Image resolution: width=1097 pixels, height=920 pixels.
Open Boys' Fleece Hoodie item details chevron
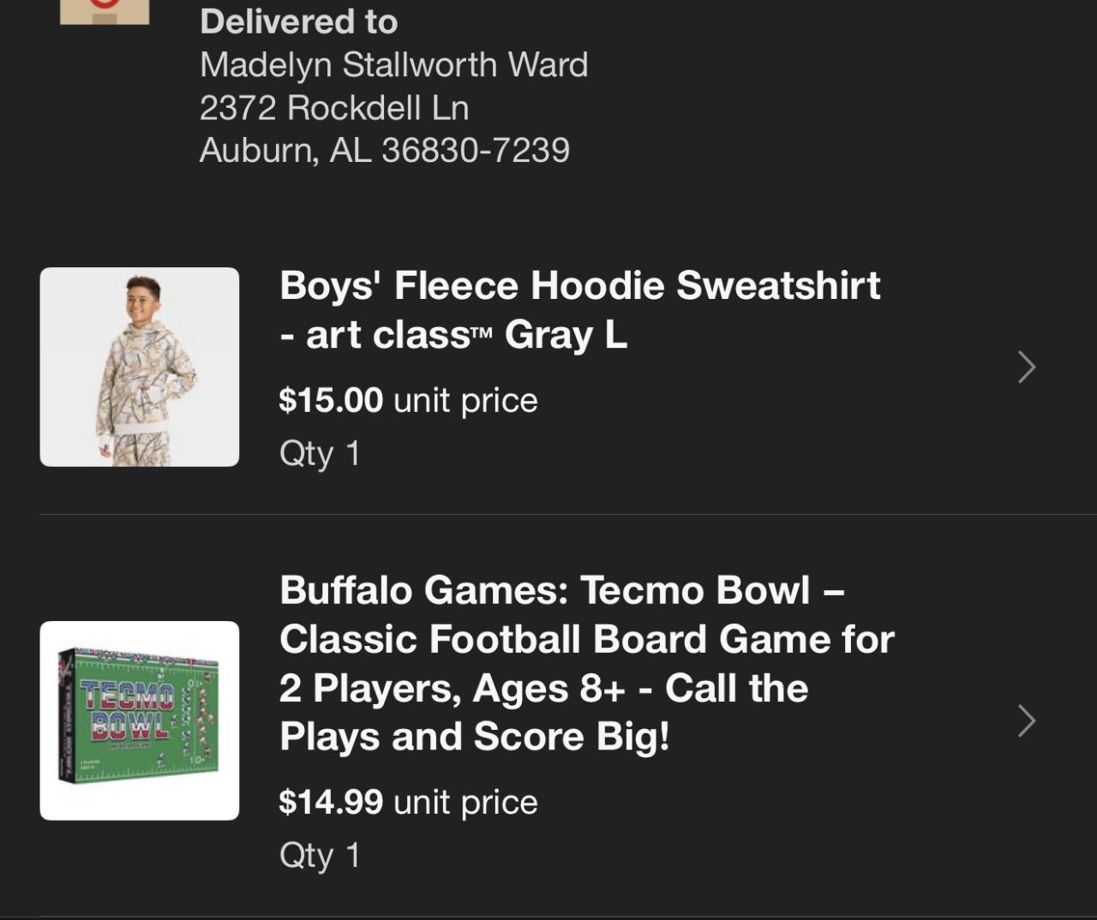1026,367
